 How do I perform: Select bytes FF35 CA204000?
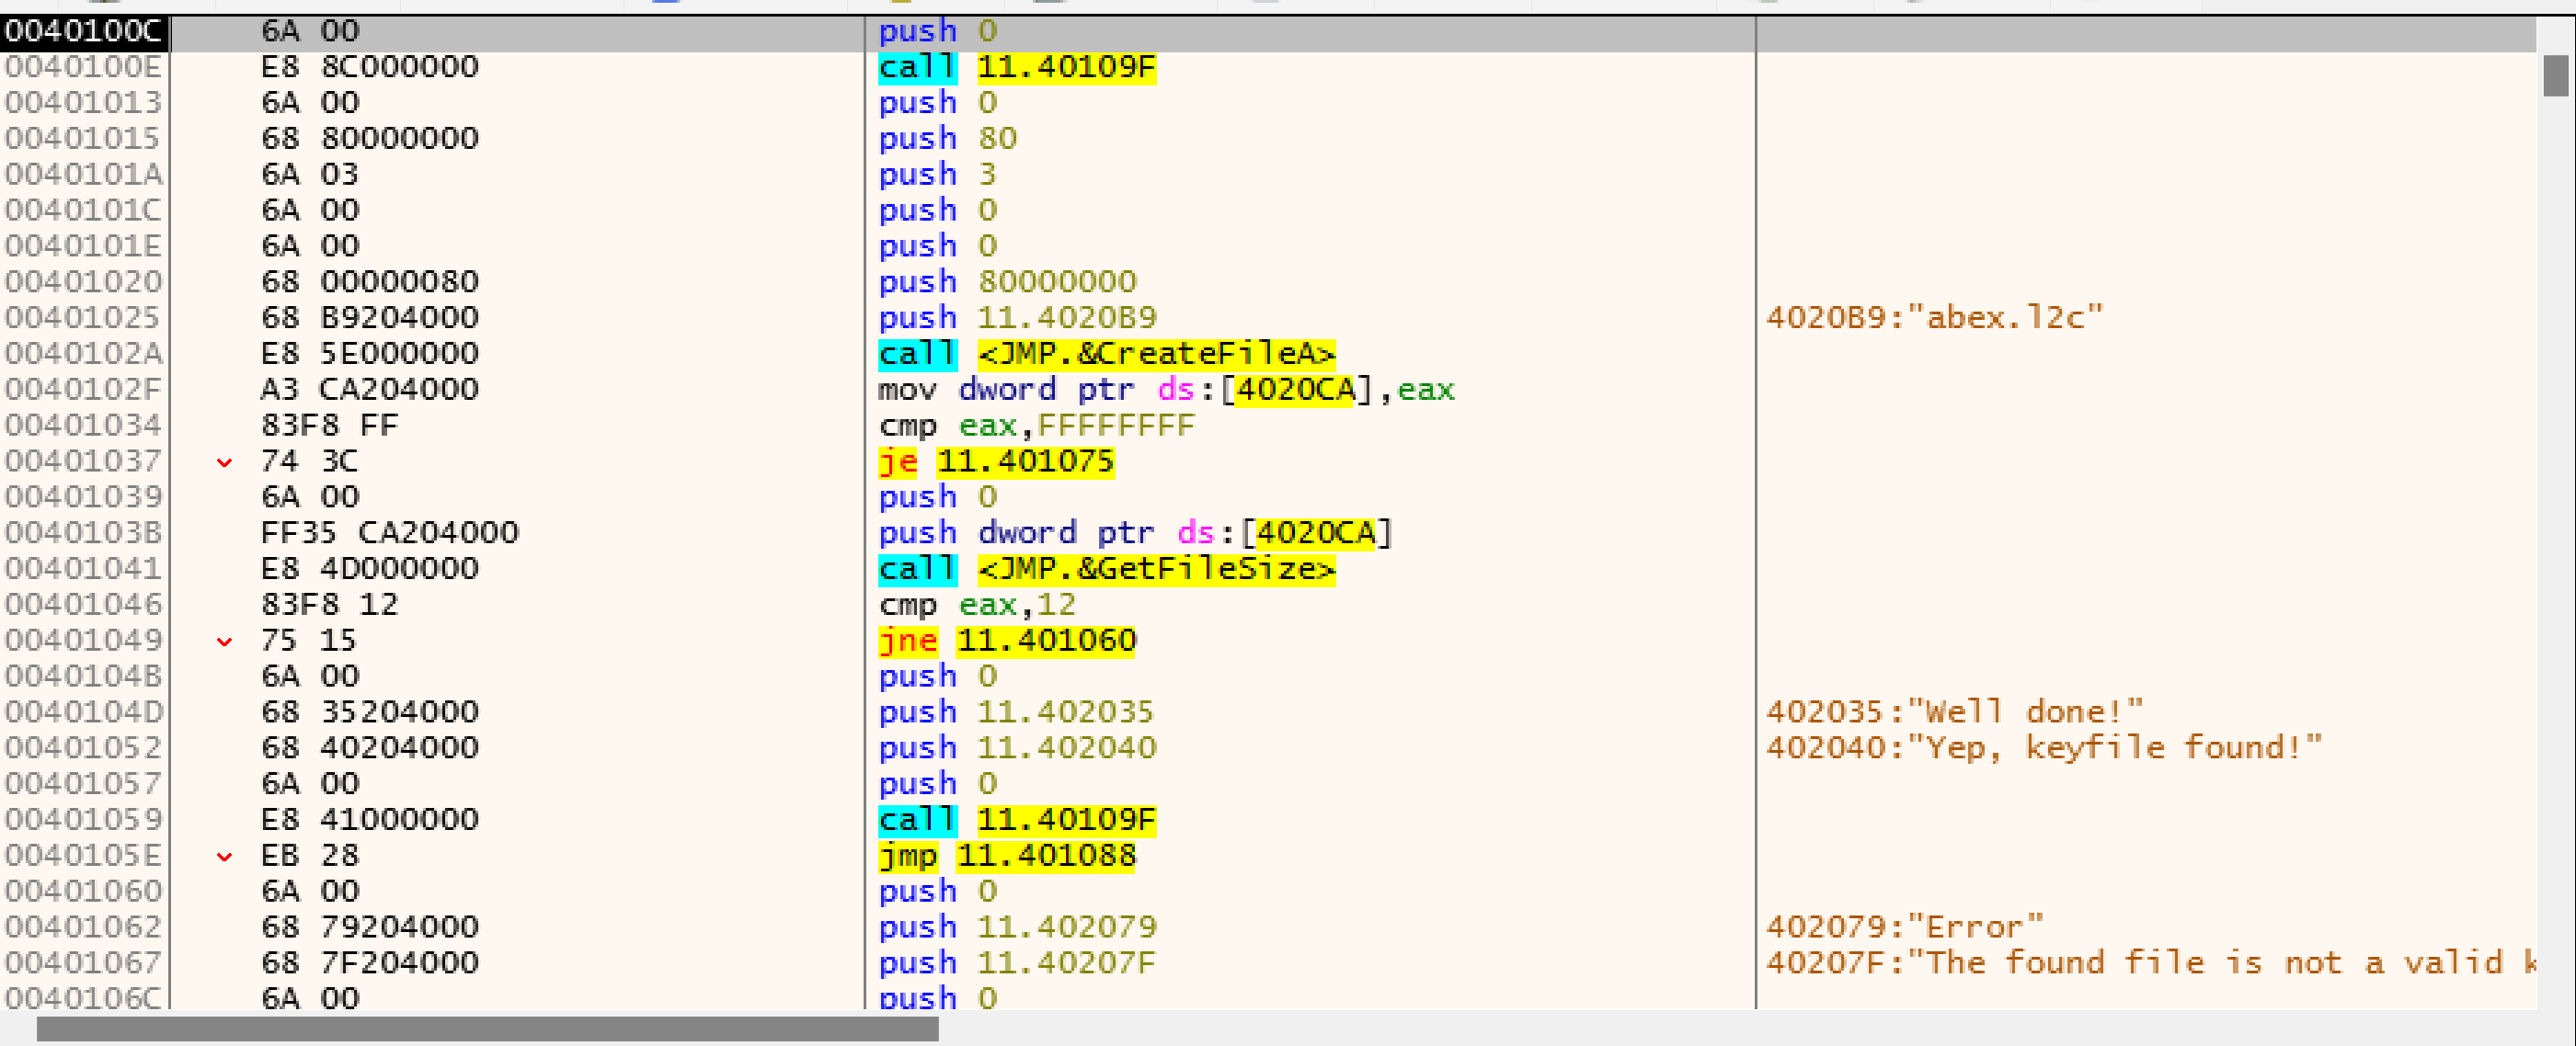click(x=390, y=532)
